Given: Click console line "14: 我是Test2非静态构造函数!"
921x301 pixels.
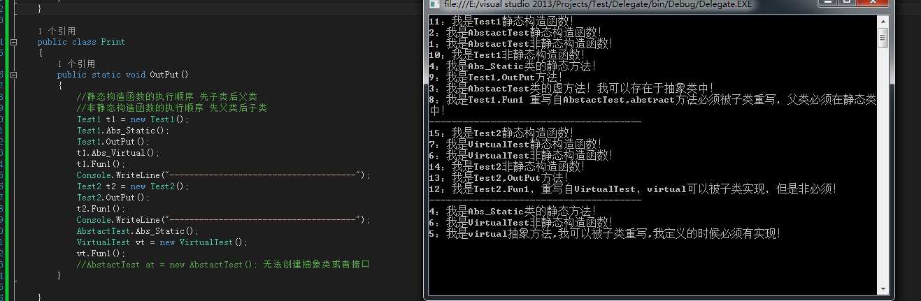Looking at the screenshot, I should (x=507, y=166).
